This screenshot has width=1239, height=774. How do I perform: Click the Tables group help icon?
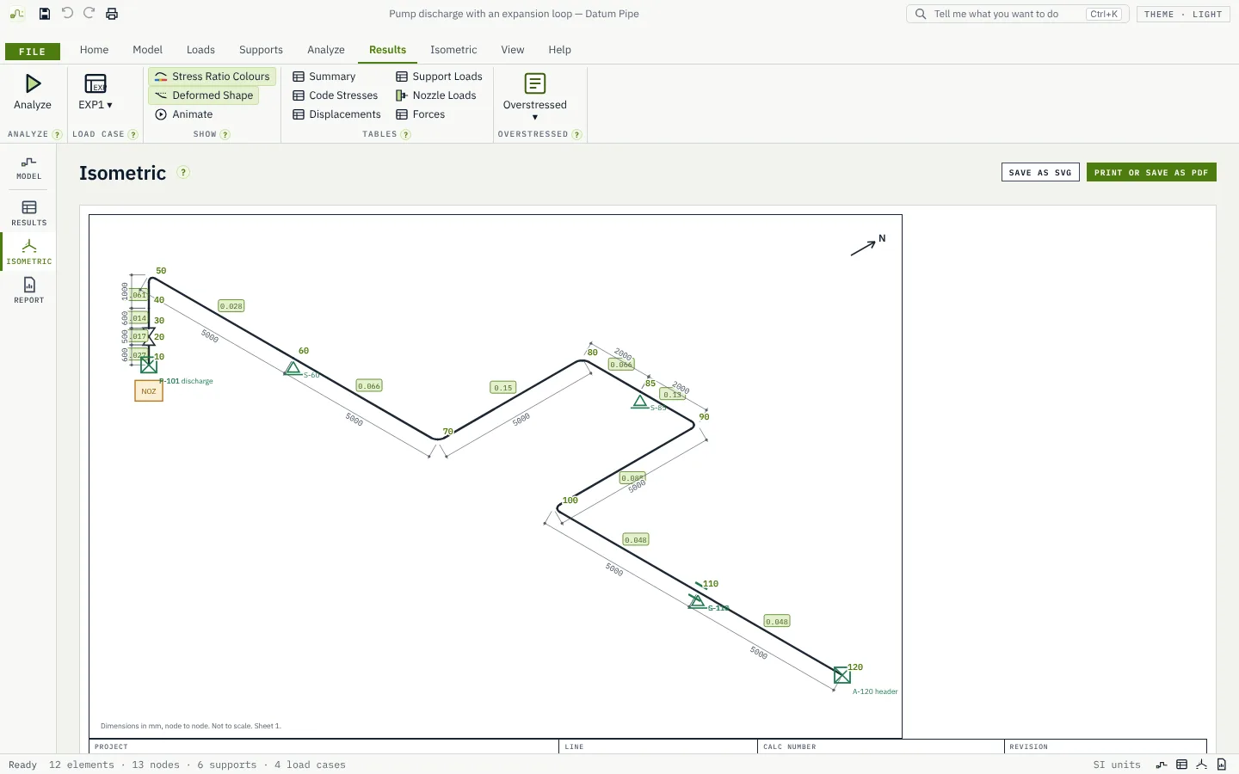406,134
